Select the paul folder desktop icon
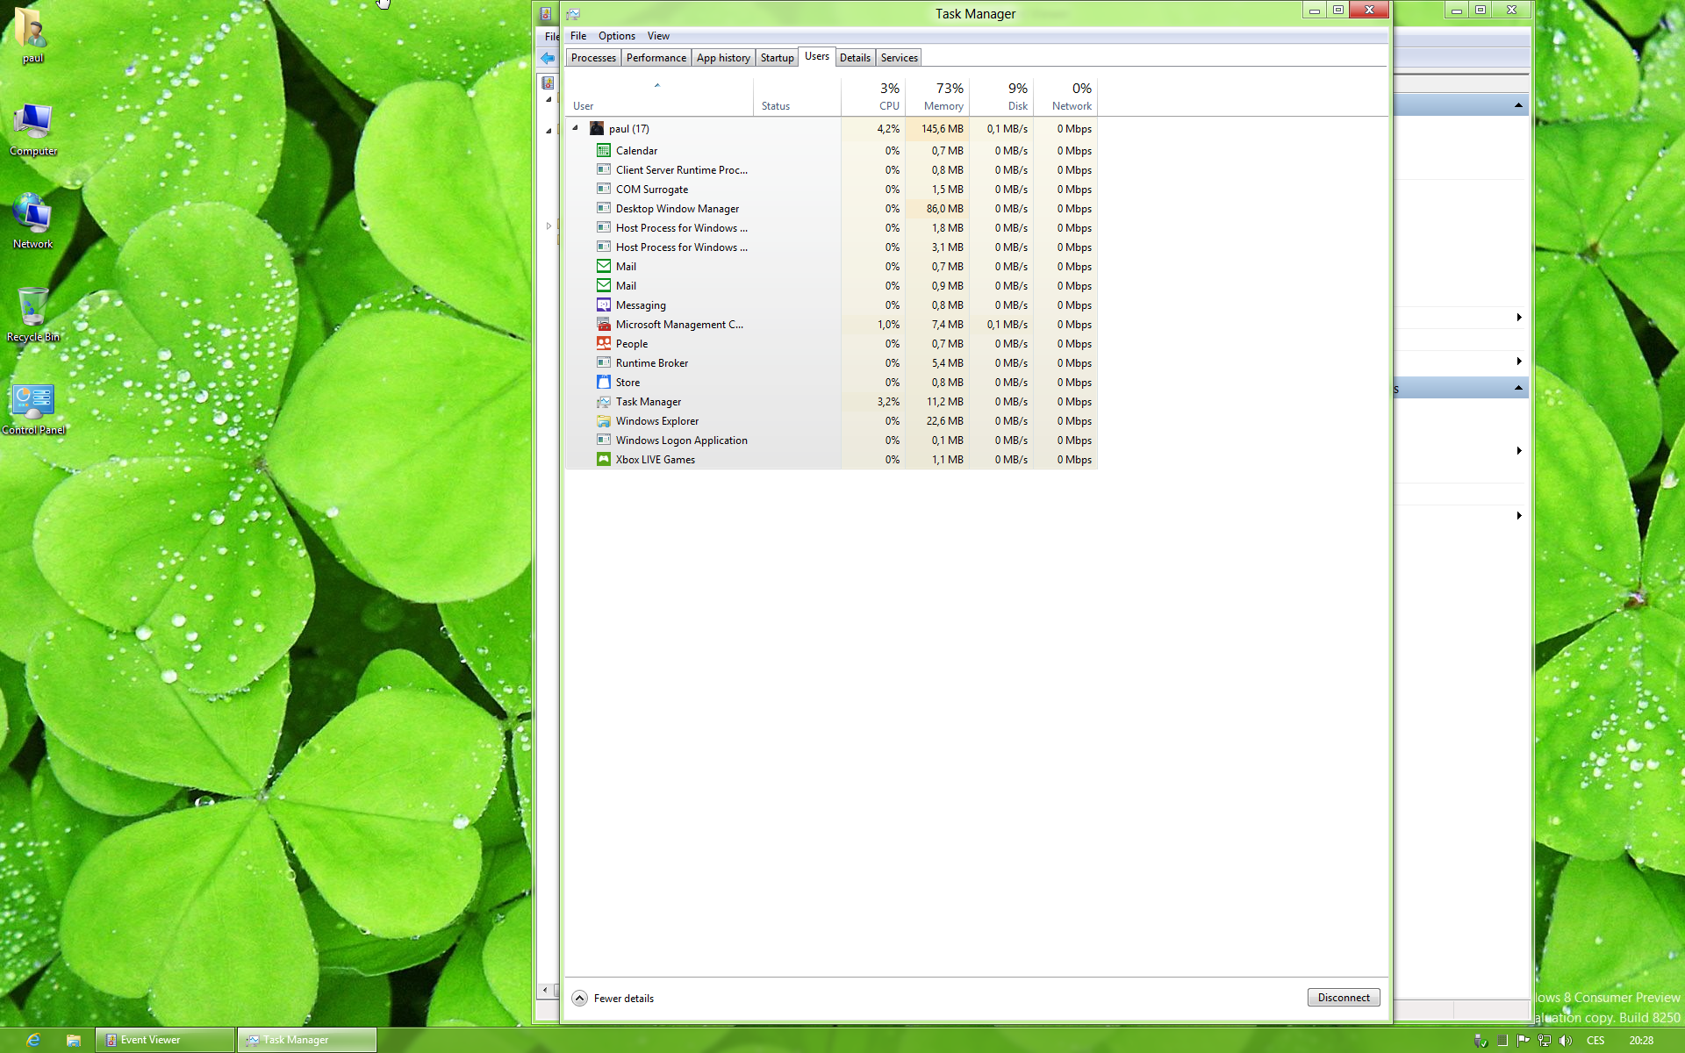 [32, 35]
